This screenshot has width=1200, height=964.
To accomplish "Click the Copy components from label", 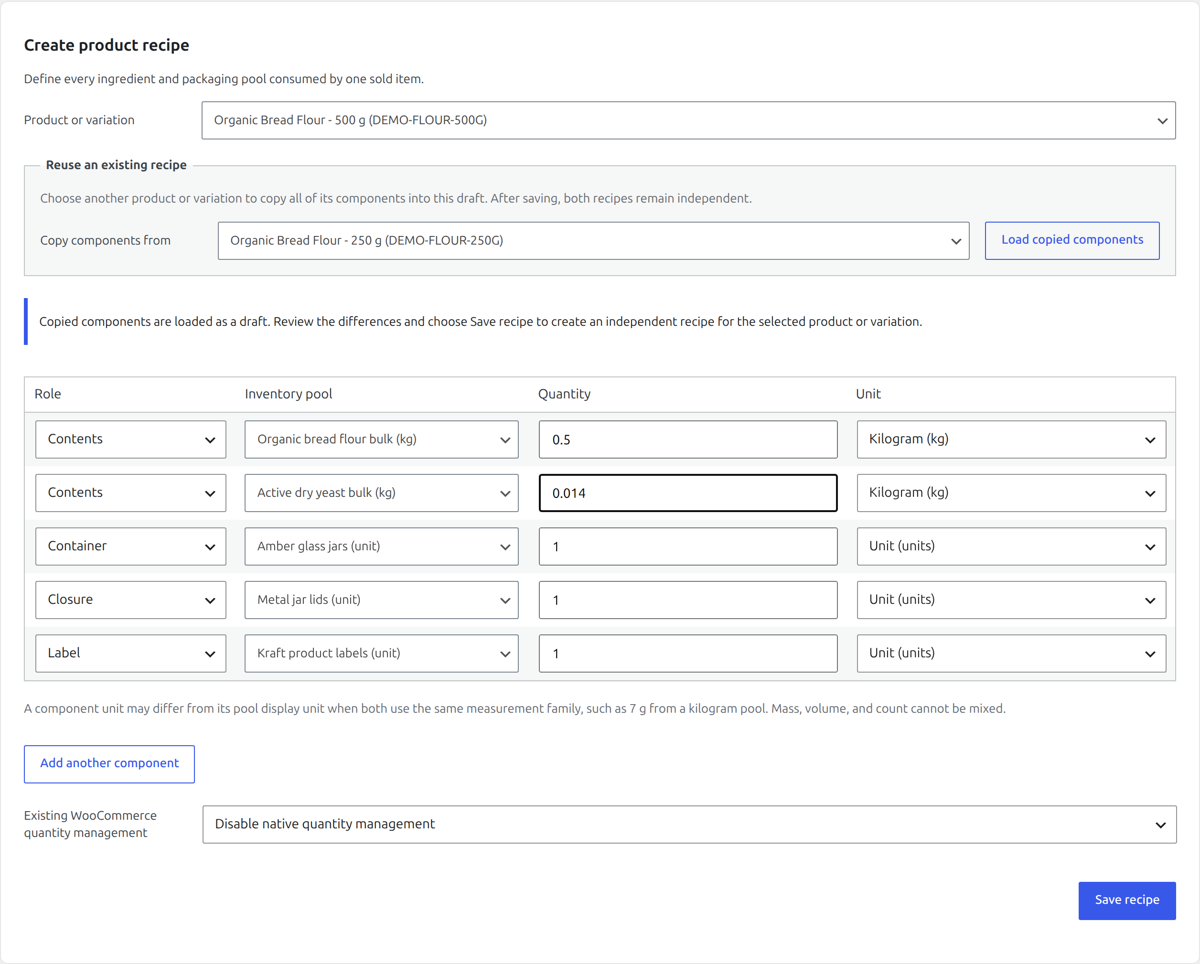I will coord(105,240).
